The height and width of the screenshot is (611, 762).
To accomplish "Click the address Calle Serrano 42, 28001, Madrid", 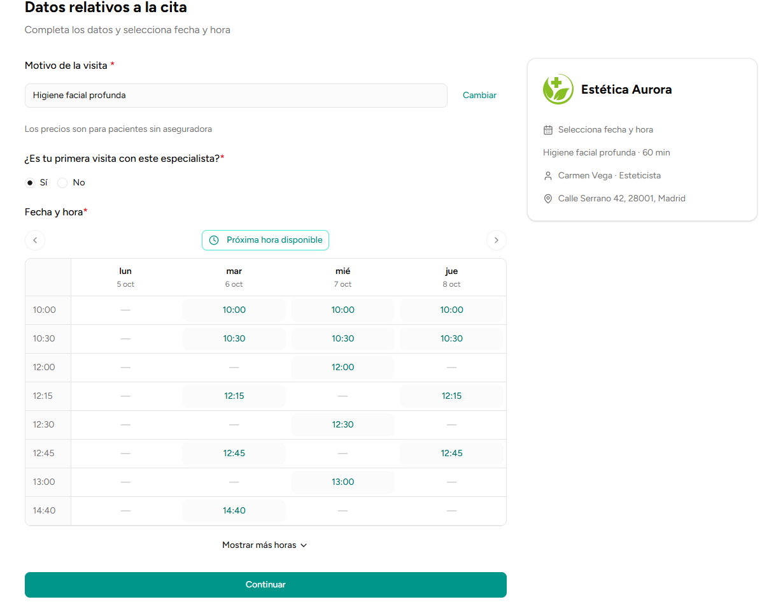I will click(x=621, y=199).
